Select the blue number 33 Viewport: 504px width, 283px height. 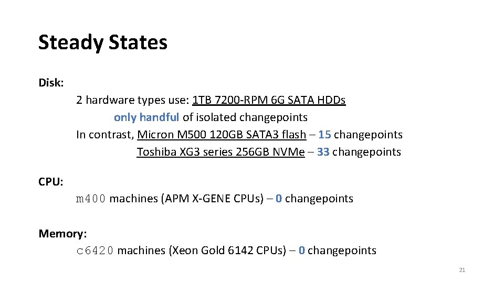pyautogui.click(x=323, y=152)
